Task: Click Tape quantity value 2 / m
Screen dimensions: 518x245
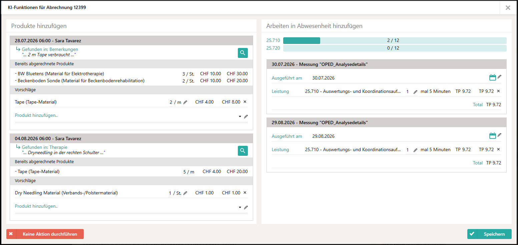Action: (175, 102)
